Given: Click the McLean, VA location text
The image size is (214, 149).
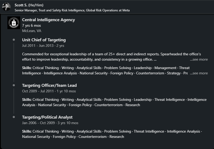Looking at the screenshot, I should 32,31.
